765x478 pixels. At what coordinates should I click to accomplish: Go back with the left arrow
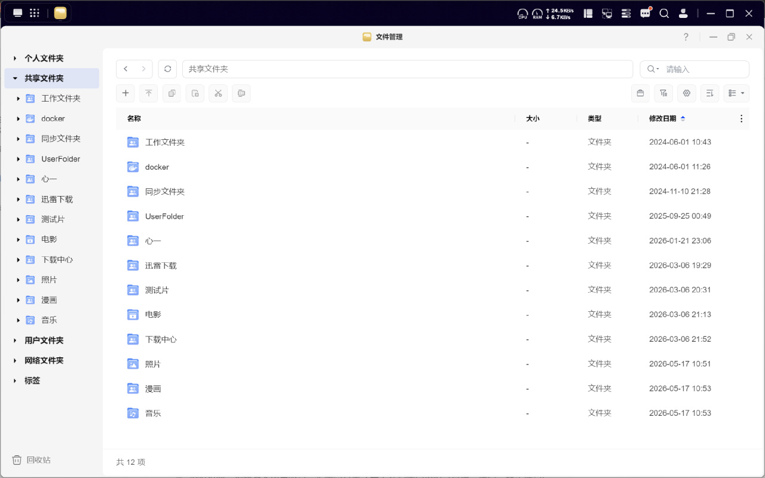126,69
